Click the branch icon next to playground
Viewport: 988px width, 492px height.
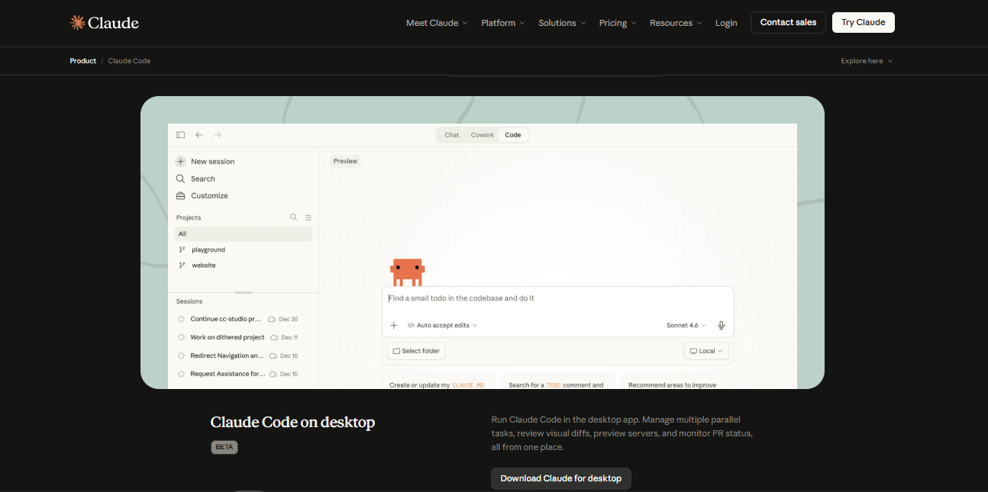pyautogui.click(x=182, y=250)
